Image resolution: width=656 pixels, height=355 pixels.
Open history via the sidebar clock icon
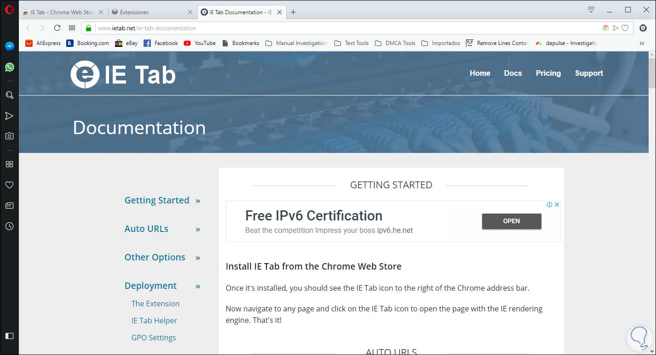coord(9,226)
